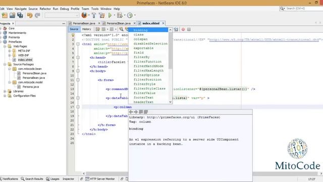Image resolution: width=323 pixels, height=182 pixels.
Task: Select the Mantenimiento project node
Action: (17, 33)
